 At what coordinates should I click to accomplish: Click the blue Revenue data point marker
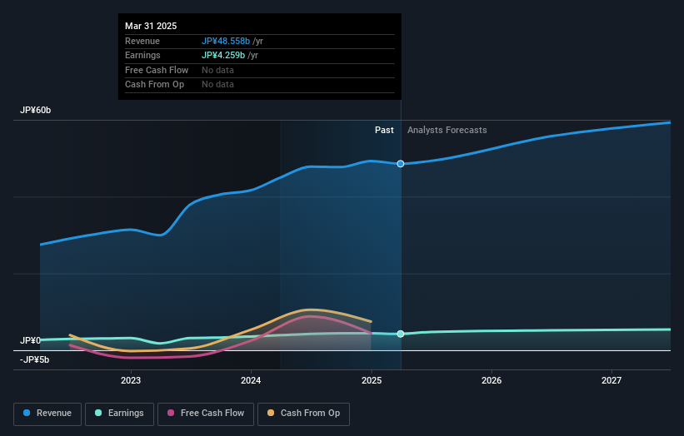pyautogui.click(x=401, y=164)
